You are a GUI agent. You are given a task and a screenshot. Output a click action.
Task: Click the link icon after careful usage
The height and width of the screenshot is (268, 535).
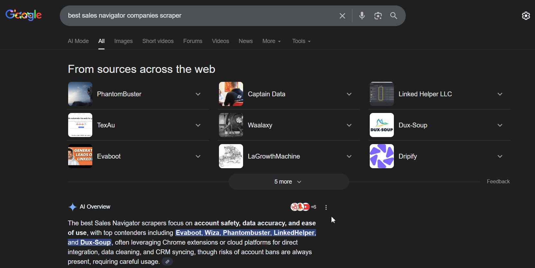click(x=167, y=262)
